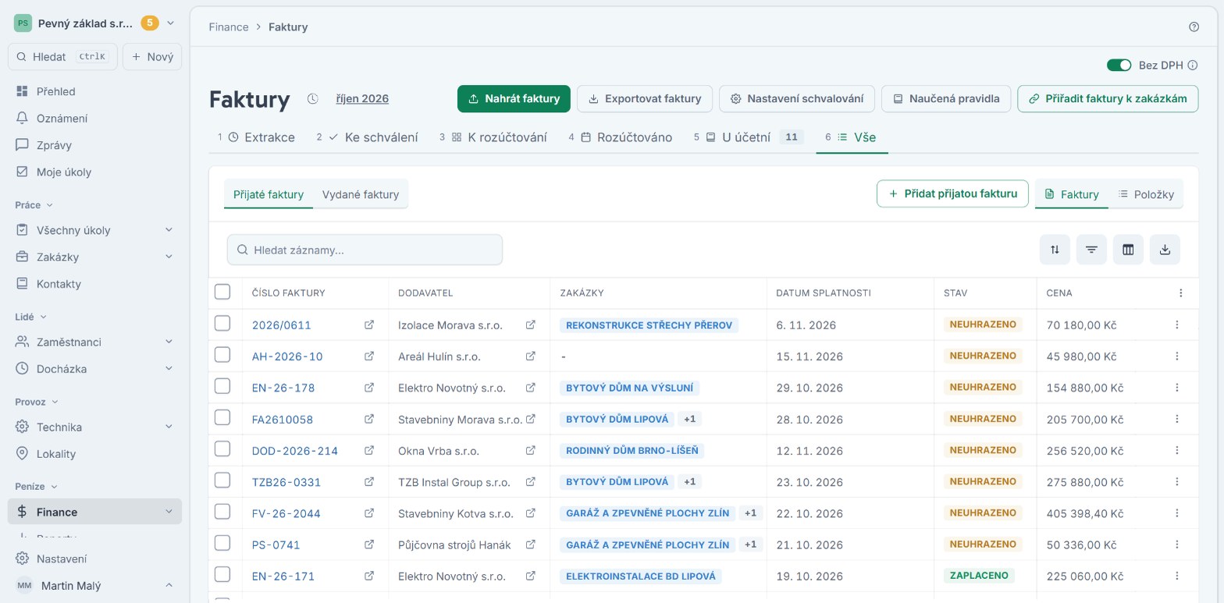This screenshot has width=1224, height=603.
Task: Open external link icon for invoice 2026/0611
Action: tap(369, 325)
